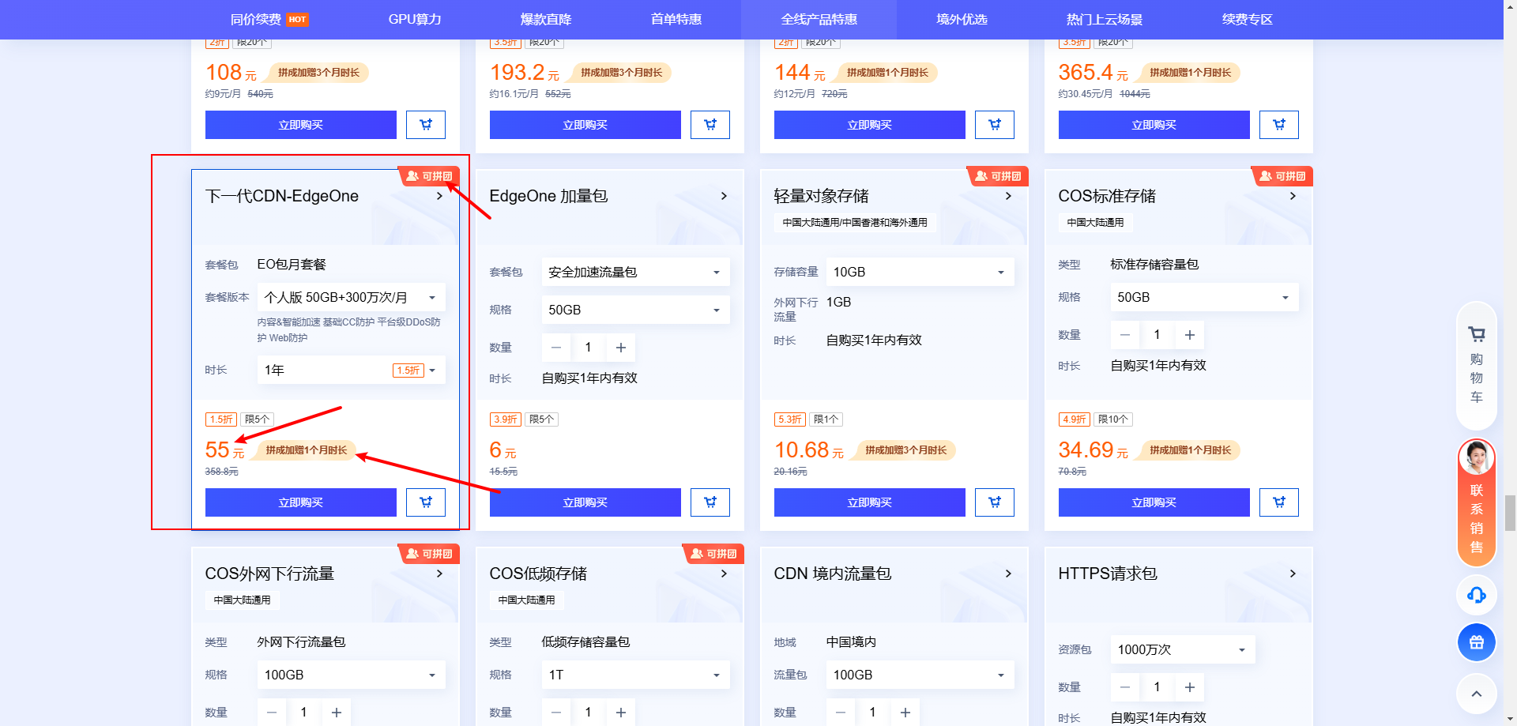Image resolution: width=1517 pixels, height=726 pixels.
Task: Open details arrow for 轻量对象存储
Action: [1008, 196]
